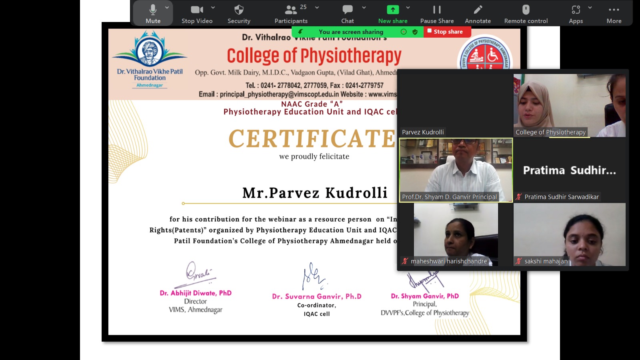Click the meeting info circle icon in sharing bar
The width and height of the screenshot is (640, 360).
pos(404,32)
